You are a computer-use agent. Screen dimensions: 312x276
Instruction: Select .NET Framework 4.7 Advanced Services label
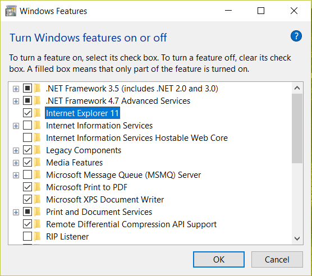118,101
